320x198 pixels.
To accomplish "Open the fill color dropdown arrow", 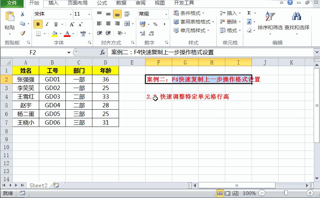I will [60, 33].
